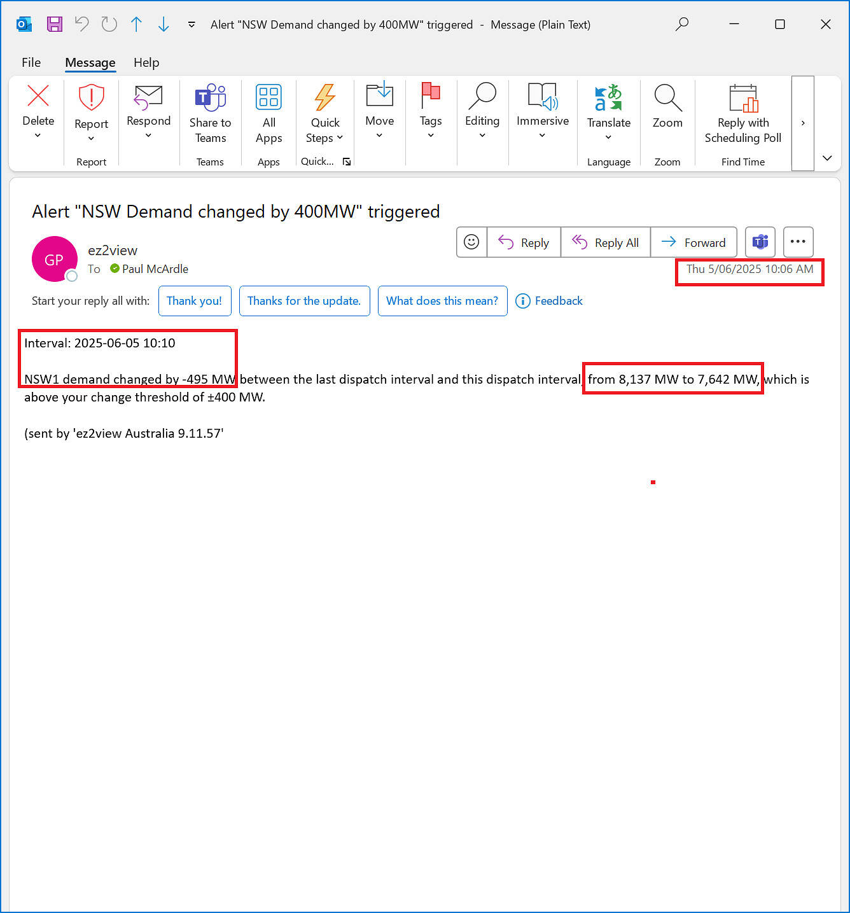The height and width of the screenshot is (913, 850).
Task: Click the search magnifier in title bar
Action: pyautogui.click(x=682, y=24)
